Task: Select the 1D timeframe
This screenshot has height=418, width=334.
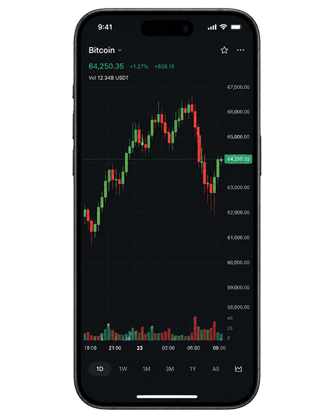Action: click(100, 369)
